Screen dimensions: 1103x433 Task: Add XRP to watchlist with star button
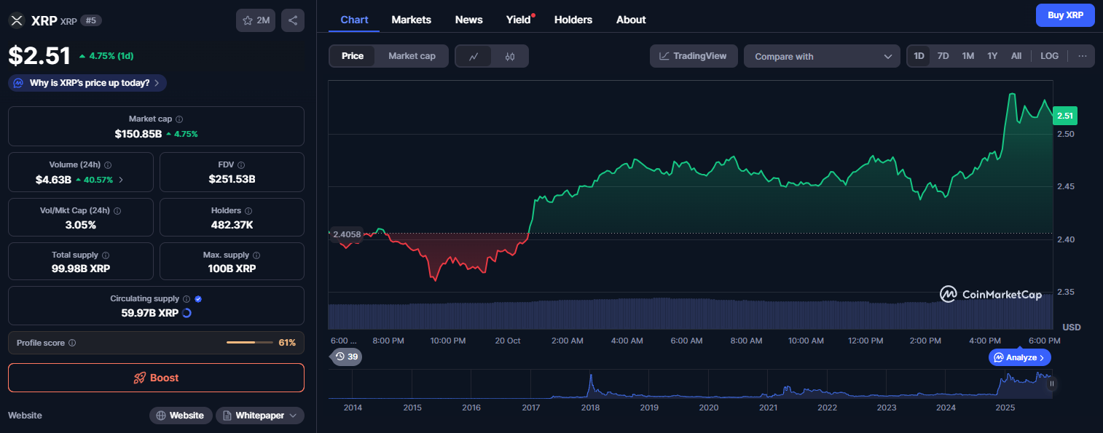click(x=256, y=20)
